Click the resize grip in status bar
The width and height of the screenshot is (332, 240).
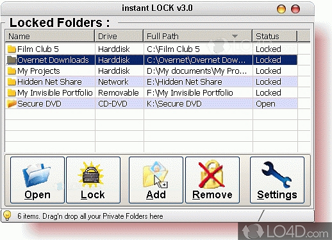[x=261, y=216]
